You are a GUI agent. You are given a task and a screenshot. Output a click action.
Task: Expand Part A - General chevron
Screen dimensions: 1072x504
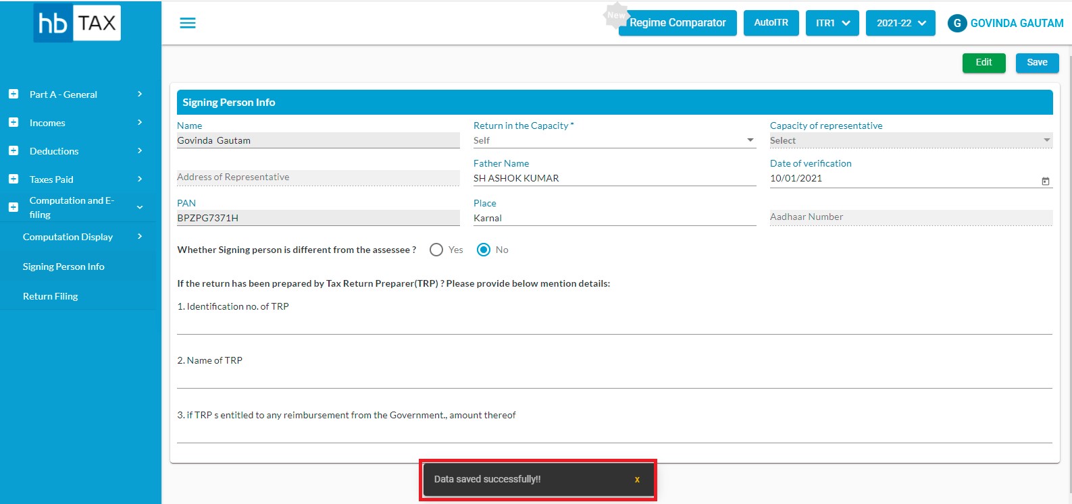pyautogui.click(x=140, y=94)
